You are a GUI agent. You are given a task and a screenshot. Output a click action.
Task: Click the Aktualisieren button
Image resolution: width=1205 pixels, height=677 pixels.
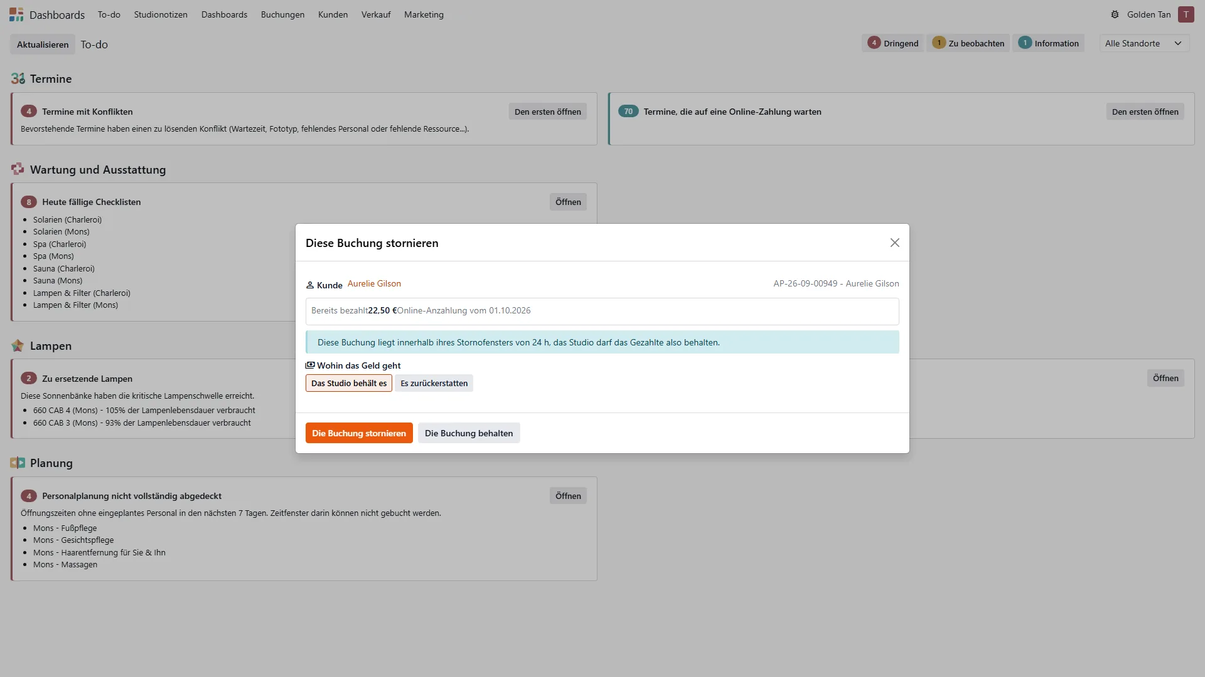coord(43,45)
